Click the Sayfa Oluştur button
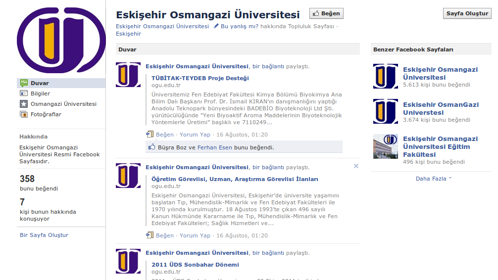The width and height of the screenshot is (498, 280). (467, 14)
